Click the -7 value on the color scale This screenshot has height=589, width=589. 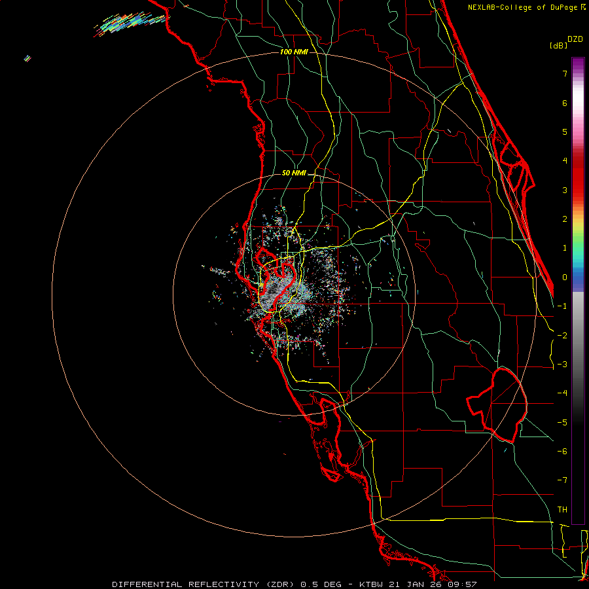562,480
